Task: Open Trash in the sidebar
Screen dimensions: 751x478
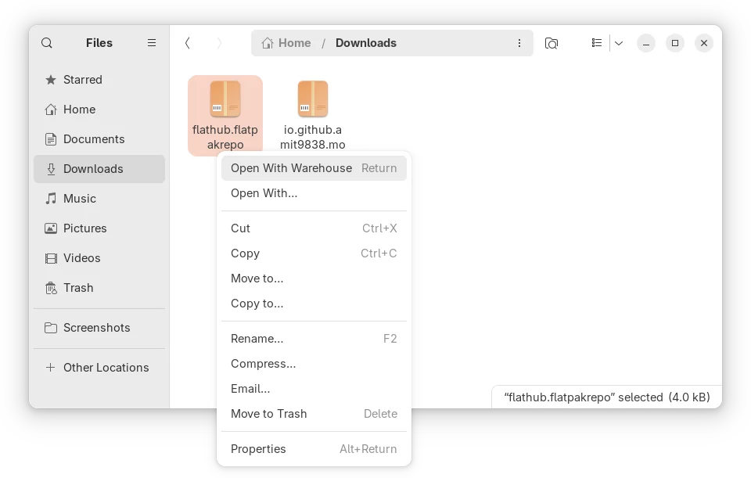Action: pos(99,287)
